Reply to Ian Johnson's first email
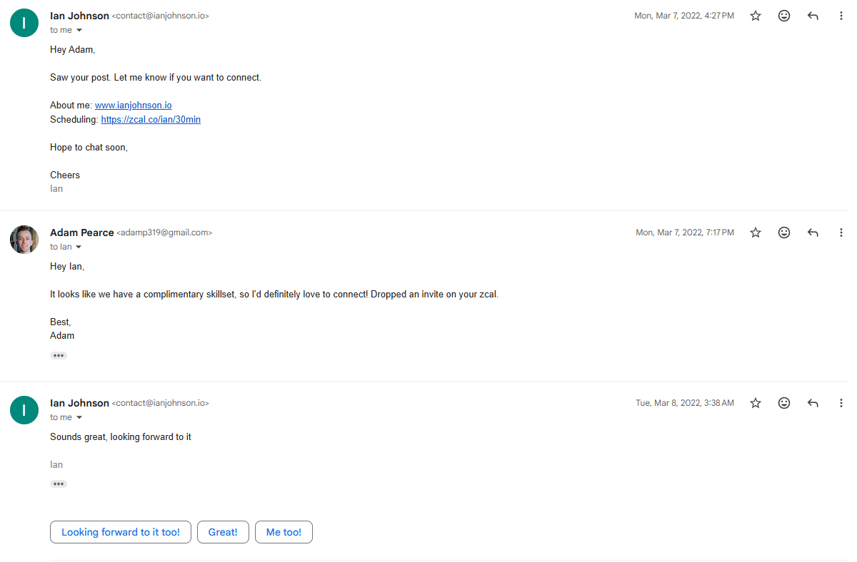This screenshot has width=857, height=562. coord(813,16)
